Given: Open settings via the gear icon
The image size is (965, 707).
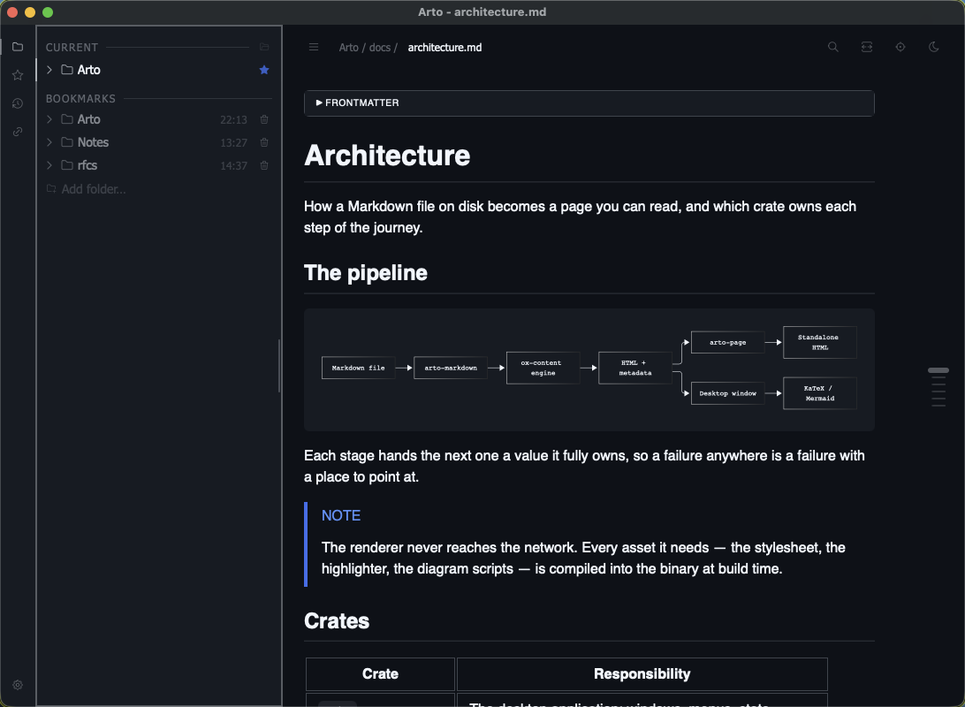Looking at the screenshot, I should coord(18,685).
